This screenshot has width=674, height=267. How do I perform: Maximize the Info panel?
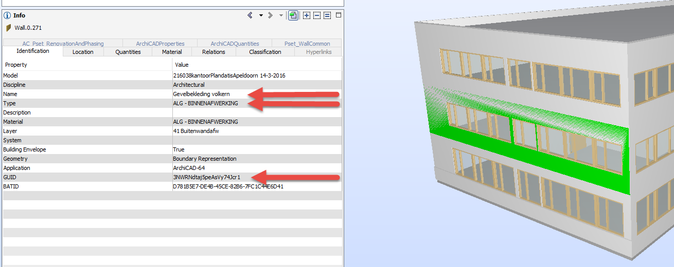coord(339,15)
